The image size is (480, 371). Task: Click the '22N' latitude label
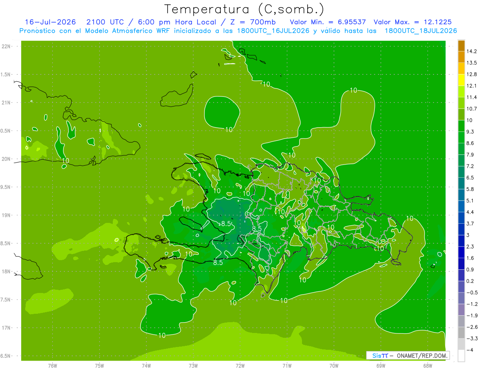pyautogui.click(x=6, y=46)
